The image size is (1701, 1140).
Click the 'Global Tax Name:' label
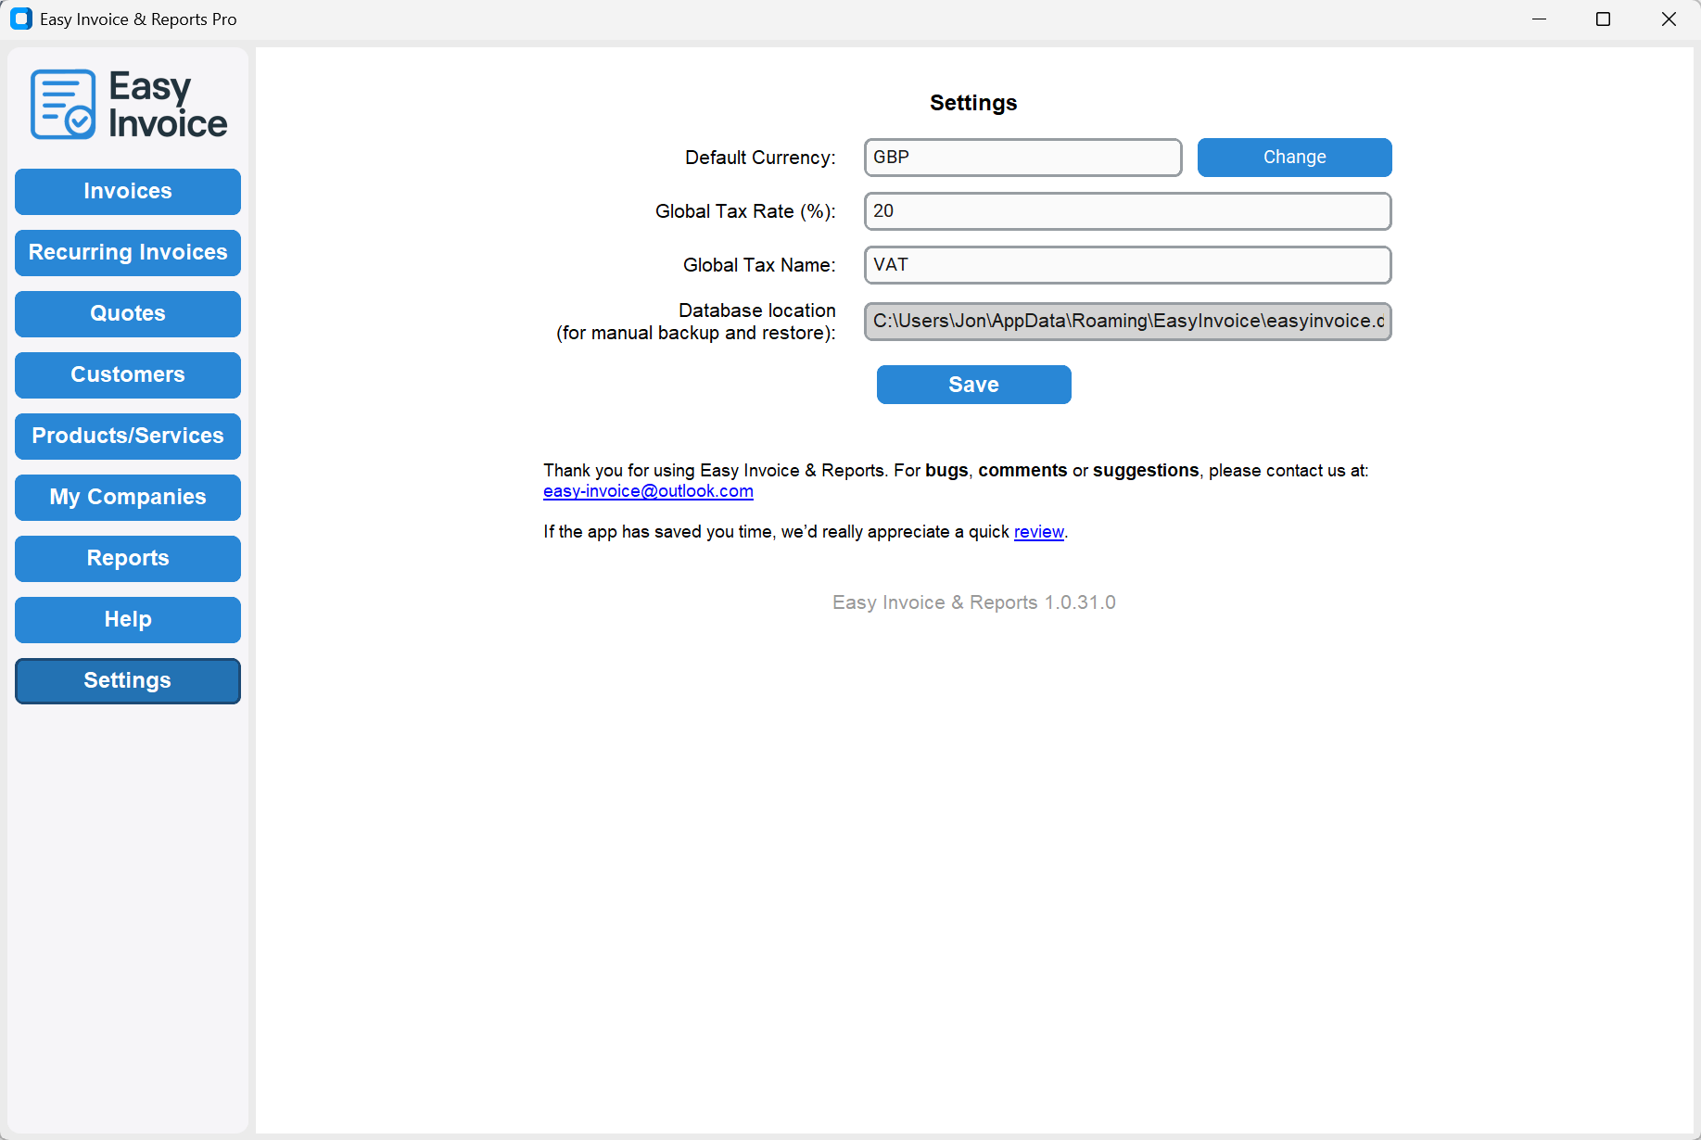pyautogui.click(x=759, y=265)
